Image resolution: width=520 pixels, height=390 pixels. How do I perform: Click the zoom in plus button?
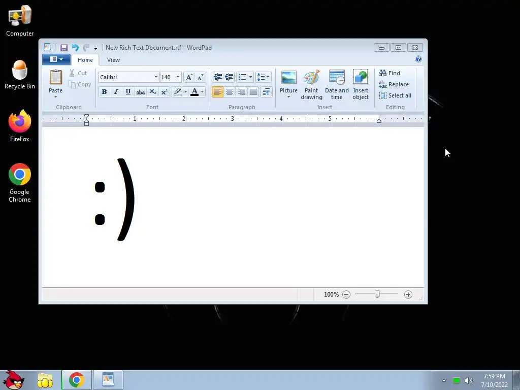point(408,295)
